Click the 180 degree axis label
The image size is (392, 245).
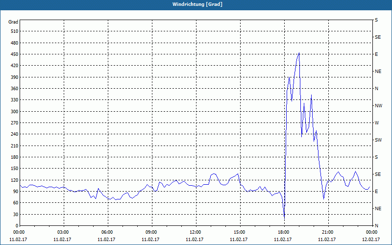click(14, 157)
